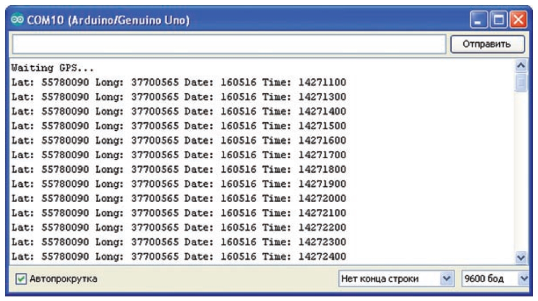538x301 pixels.
Task: Click the output line with Time: 14271900
Action: [179, 184]
